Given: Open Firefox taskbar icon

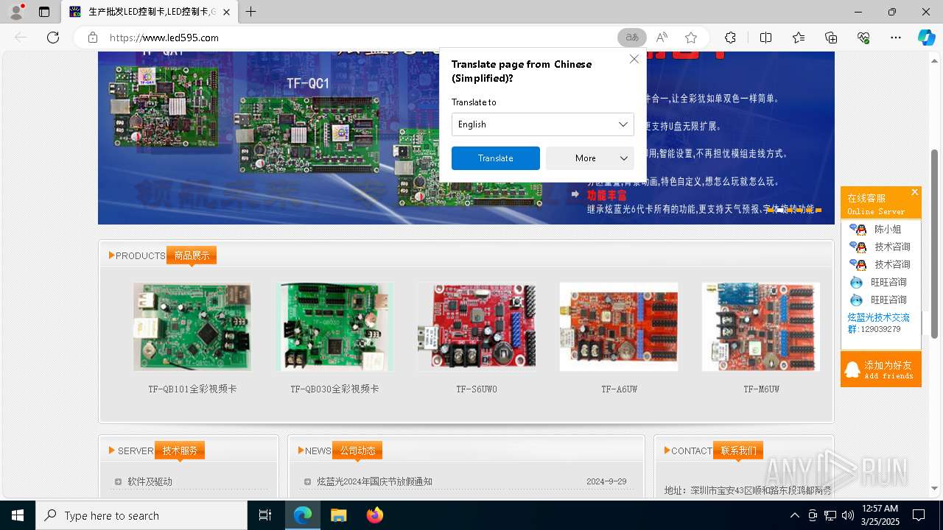Looking at the screenshot, I should click(x=374, y=515).
